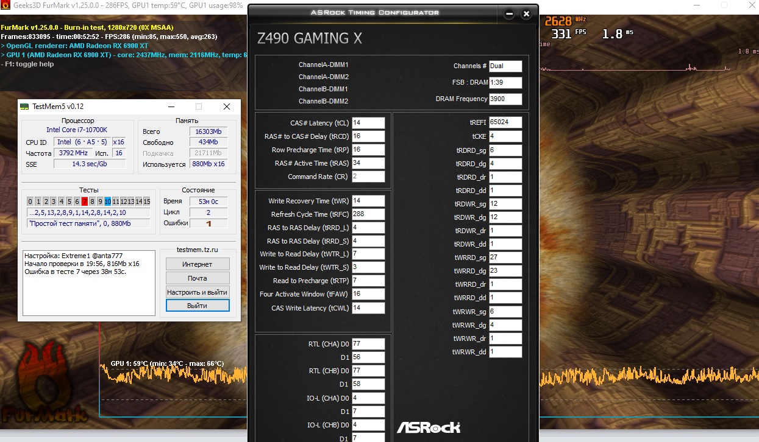
Task: Click the CAS# Latency (tCL) field
Action: 368,123
